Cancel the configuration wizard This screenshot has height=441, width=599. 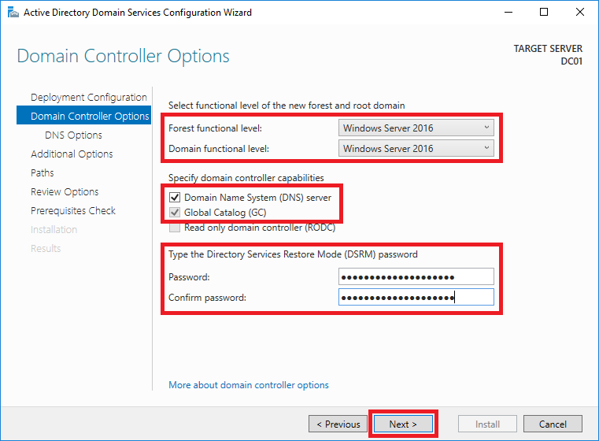coord(553,424)
